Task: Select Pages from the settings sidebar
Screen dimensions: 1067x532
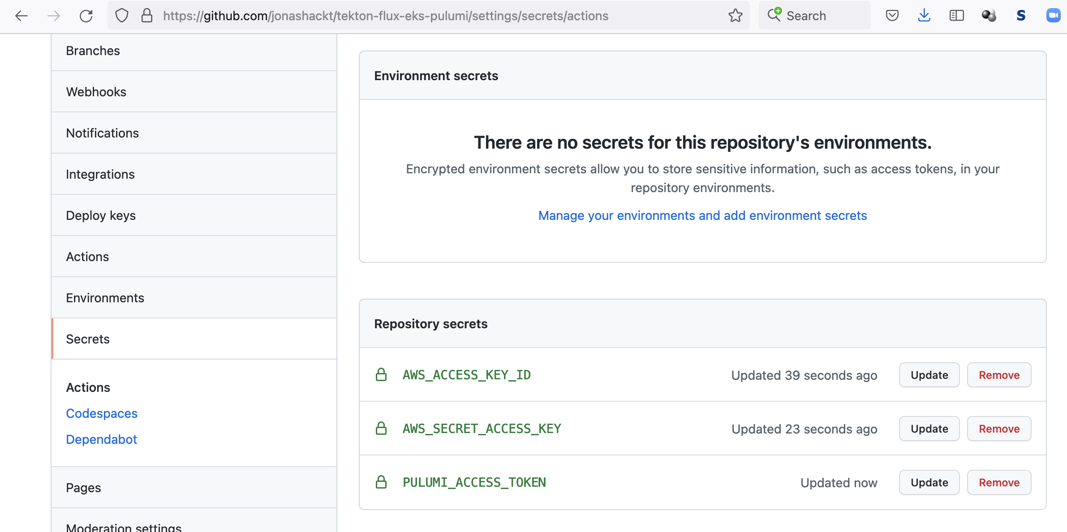Action: tap(83, 487)
